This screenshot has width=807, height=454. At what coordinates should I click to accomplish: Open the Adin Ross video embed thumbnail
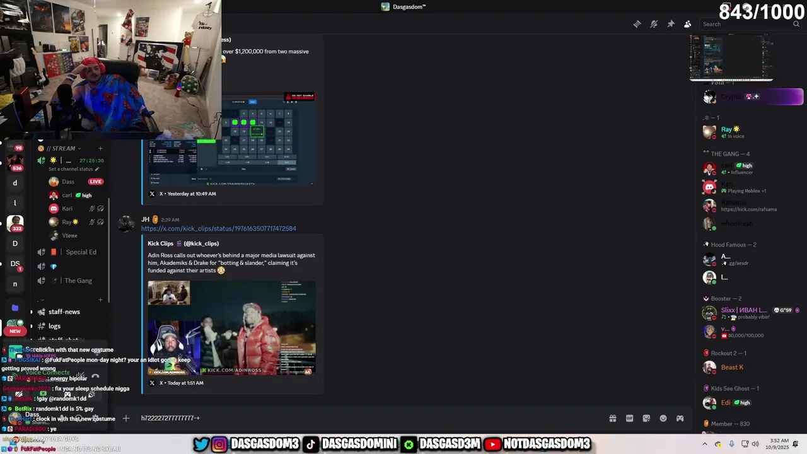pos(232,328)
